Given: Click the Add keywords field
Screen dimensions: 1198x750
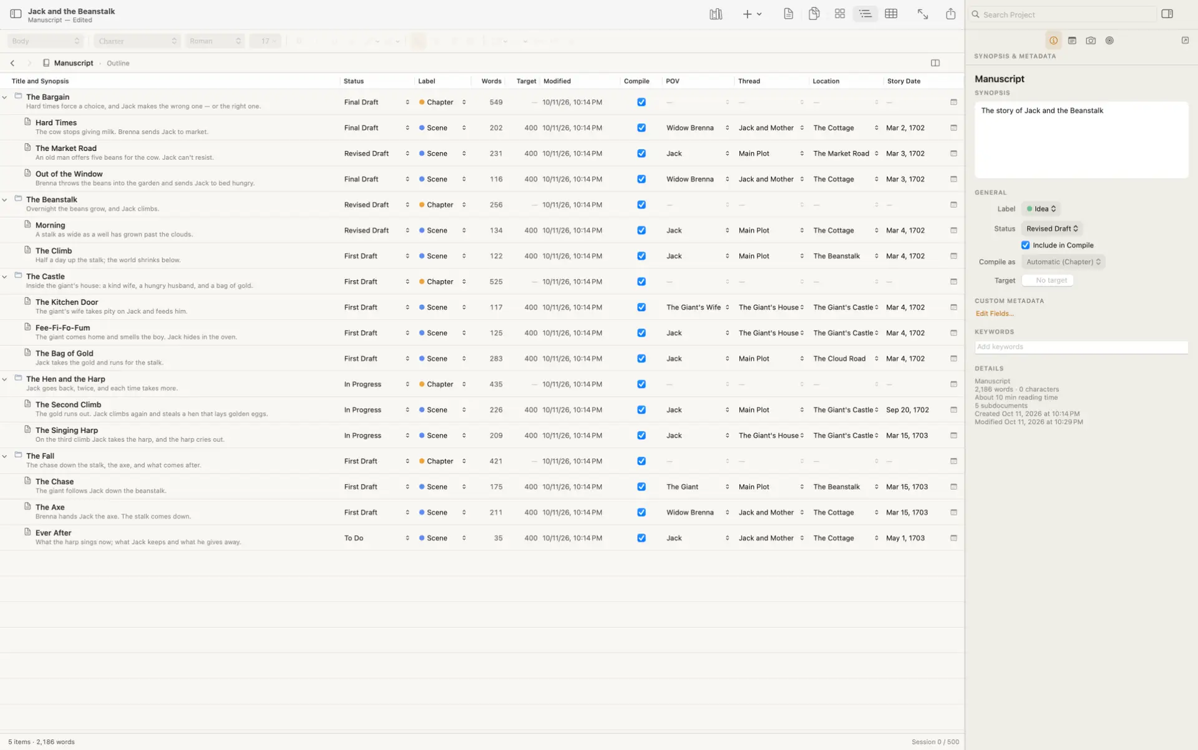Looking at the screenshot, I should (1081, 347).
